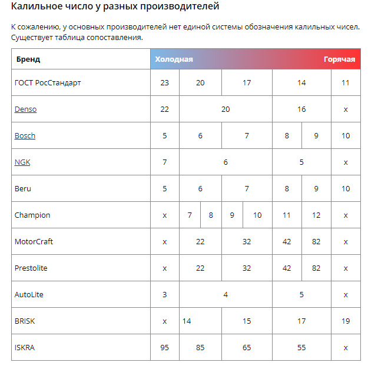This screenshot has height=369, width=368.
Task: Open the Bosch brand link
Action: tap(25, 136)
